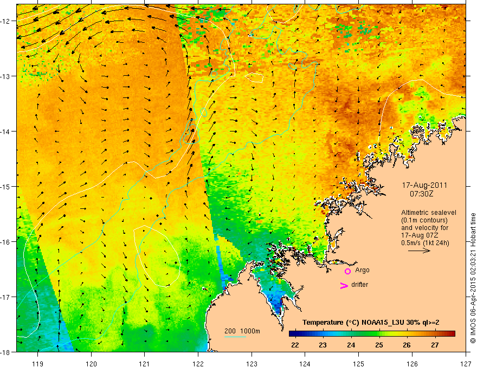477x368 pixels.
Task: Click the longitude axis label 121
Action: tap(145, 364)
